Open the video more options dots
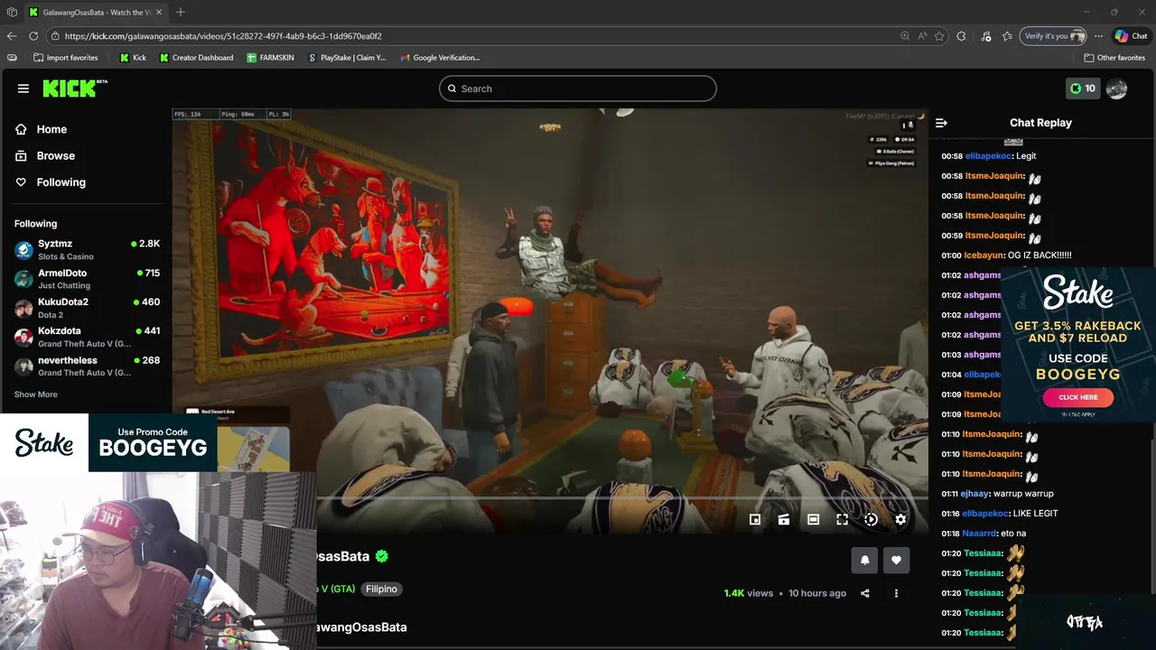This screenshot has height=650, width=1156. coord(896,593)
